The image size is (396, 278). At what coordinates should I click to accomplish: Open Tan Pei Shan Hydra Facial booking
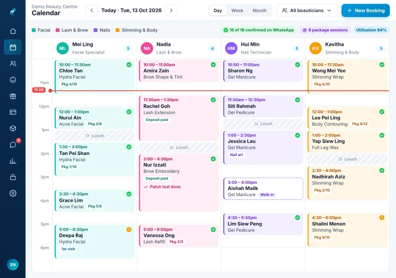tap(95, 159)
